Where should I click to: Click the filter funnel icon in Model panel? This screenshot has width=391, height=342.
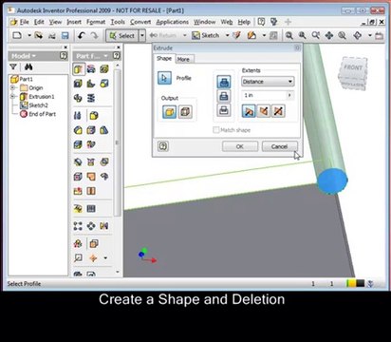pos(13,66)
